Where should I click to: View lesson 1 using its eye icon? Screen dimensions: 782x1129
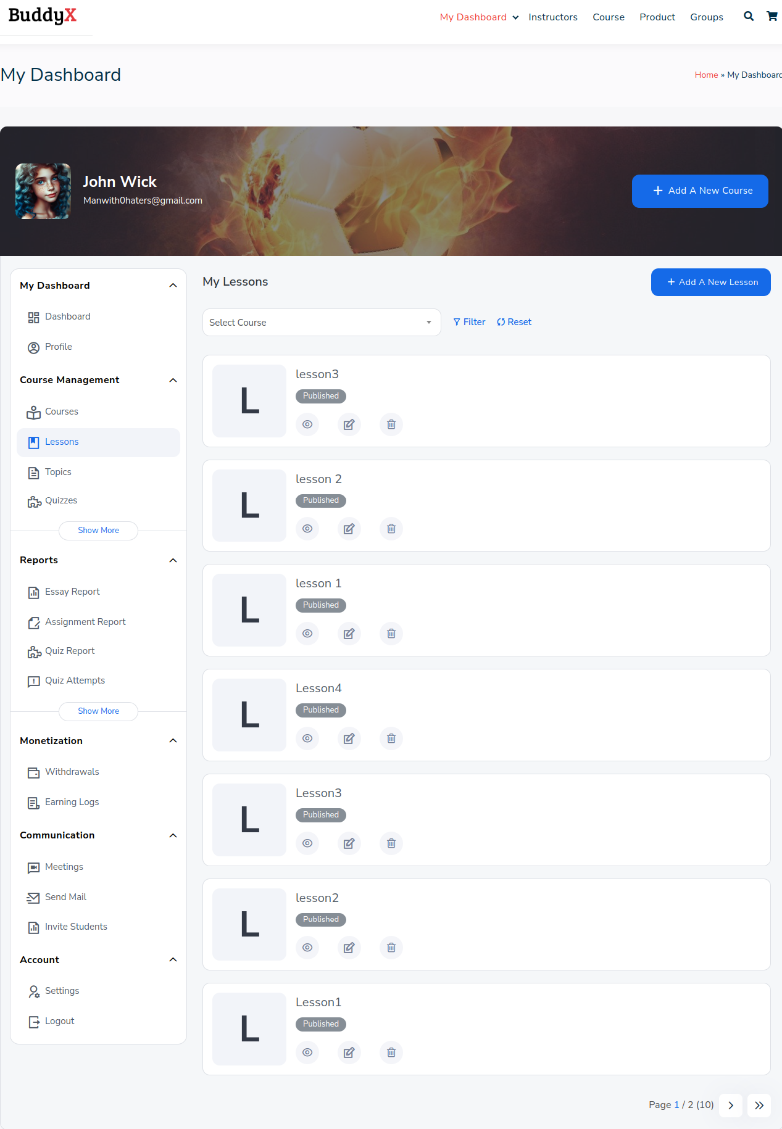click(307, 634)
